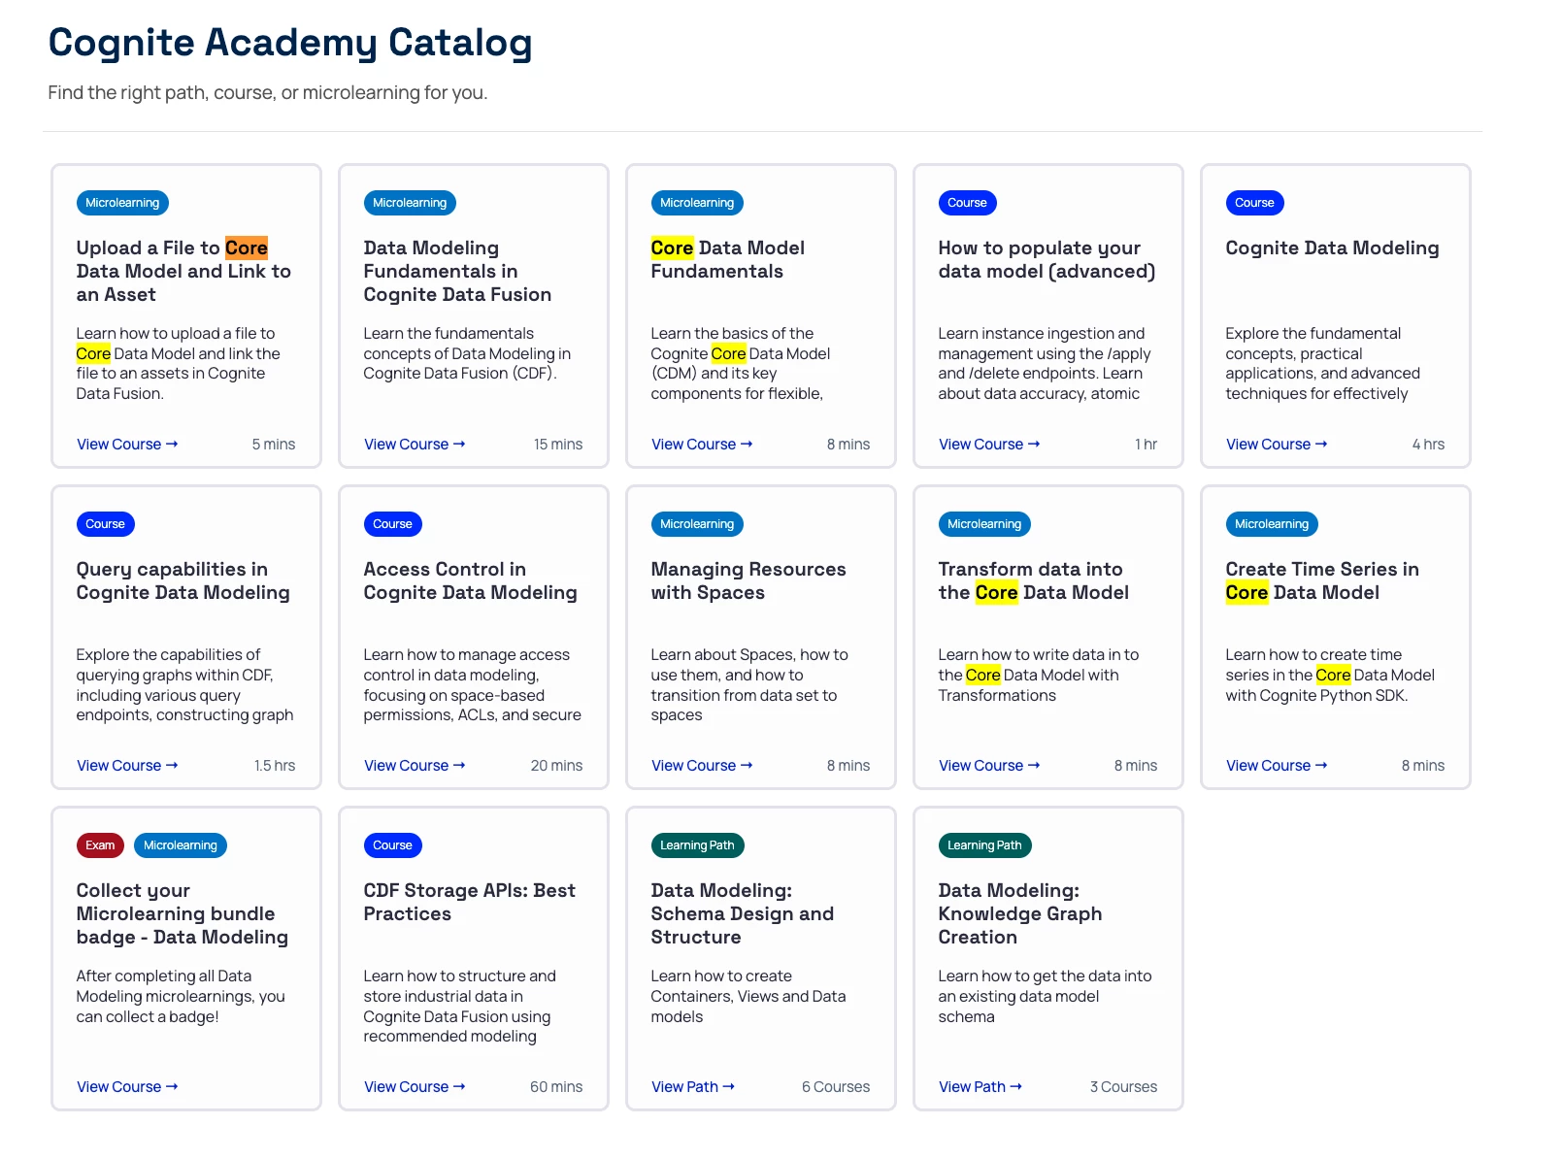The height and width of the screenshot is (1158, 1562).
Task: Select the red Exam badge
Action: coord(100,845)
